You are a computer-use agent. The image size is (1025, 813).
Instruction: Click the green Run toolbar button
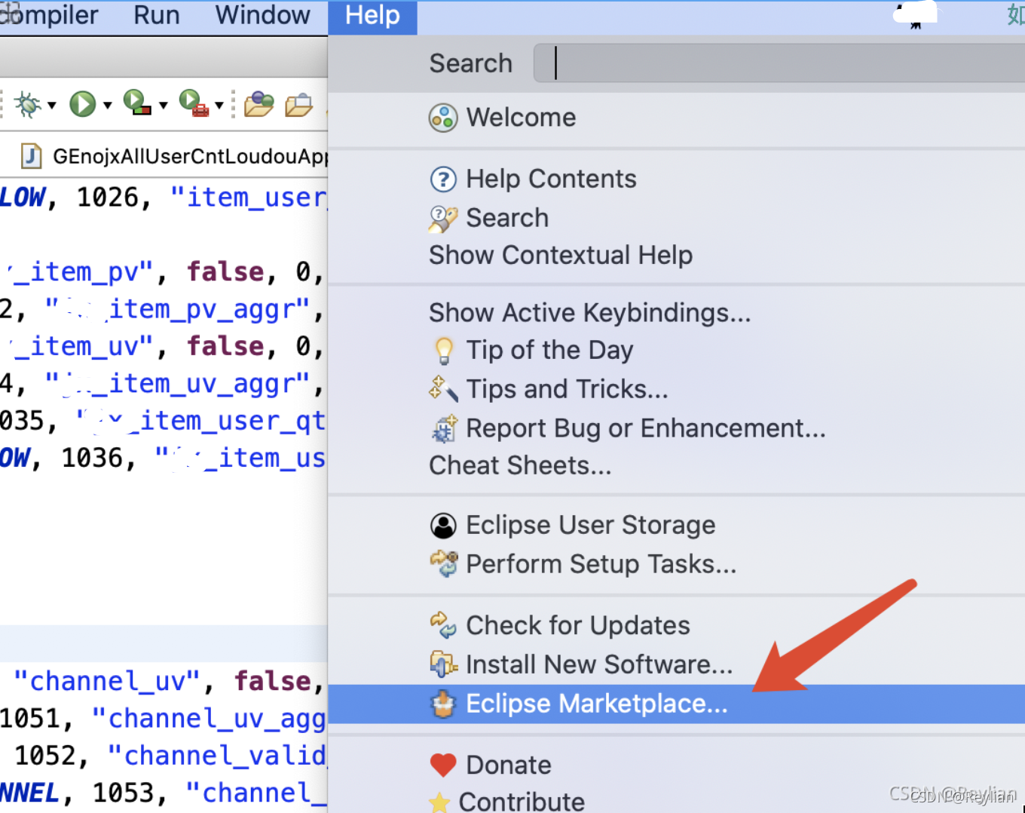82,104
